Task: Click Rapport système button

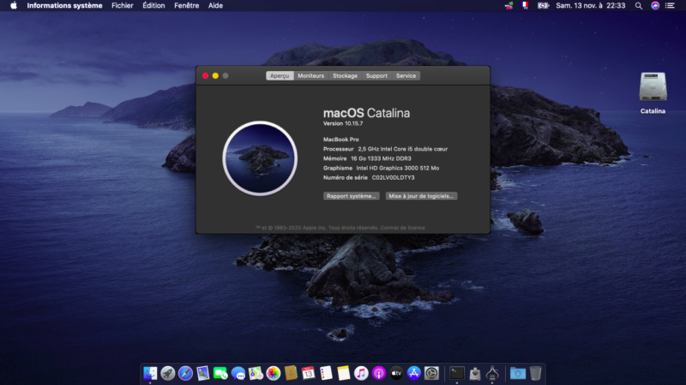Action: click(x=352, y=196)
